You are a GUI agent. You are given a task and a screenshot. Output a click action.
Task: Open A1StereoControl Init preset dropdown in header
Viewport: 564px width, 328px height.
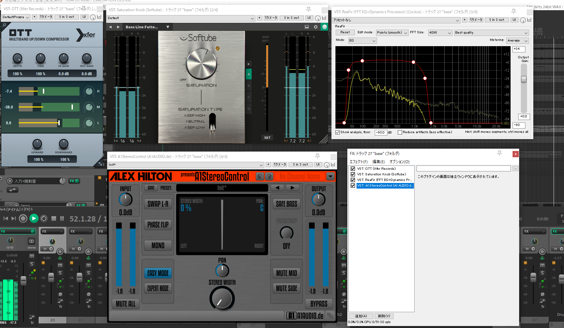click(186, 165)
